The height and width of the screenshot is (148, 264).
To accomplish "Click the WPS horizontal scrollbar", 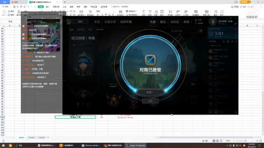I will (x=206, y=137).
